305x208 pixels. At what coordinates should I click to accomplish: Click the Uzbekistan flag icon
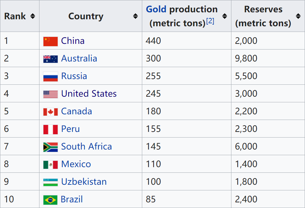tap(50, 182)
